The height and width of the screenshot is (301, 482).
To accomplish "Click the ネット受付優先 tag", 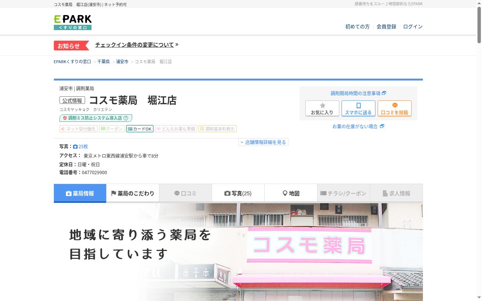I will [79, 129].
